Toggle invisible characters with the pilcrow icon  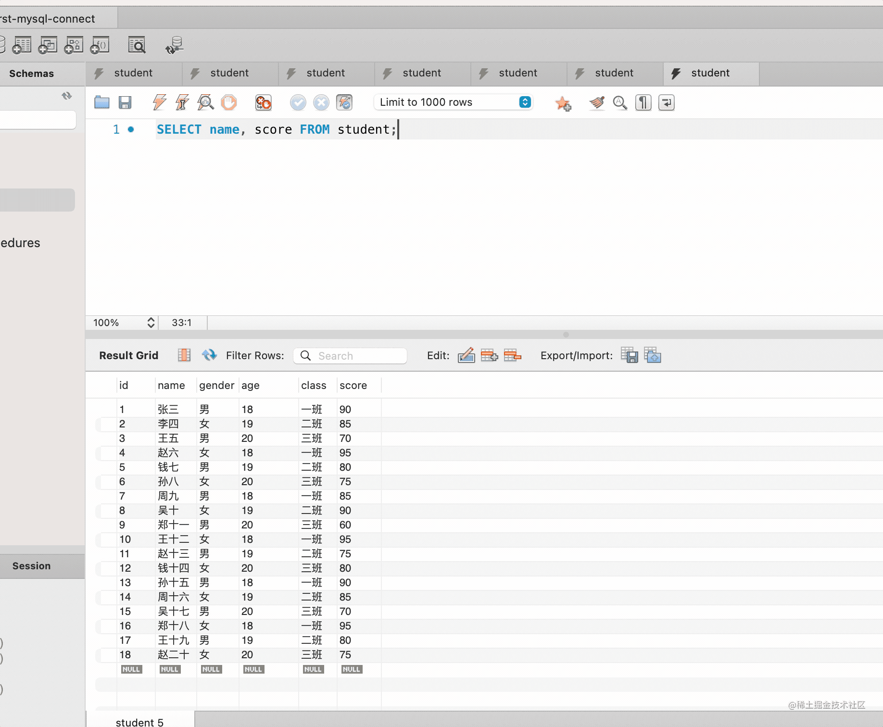coord(643,102)
